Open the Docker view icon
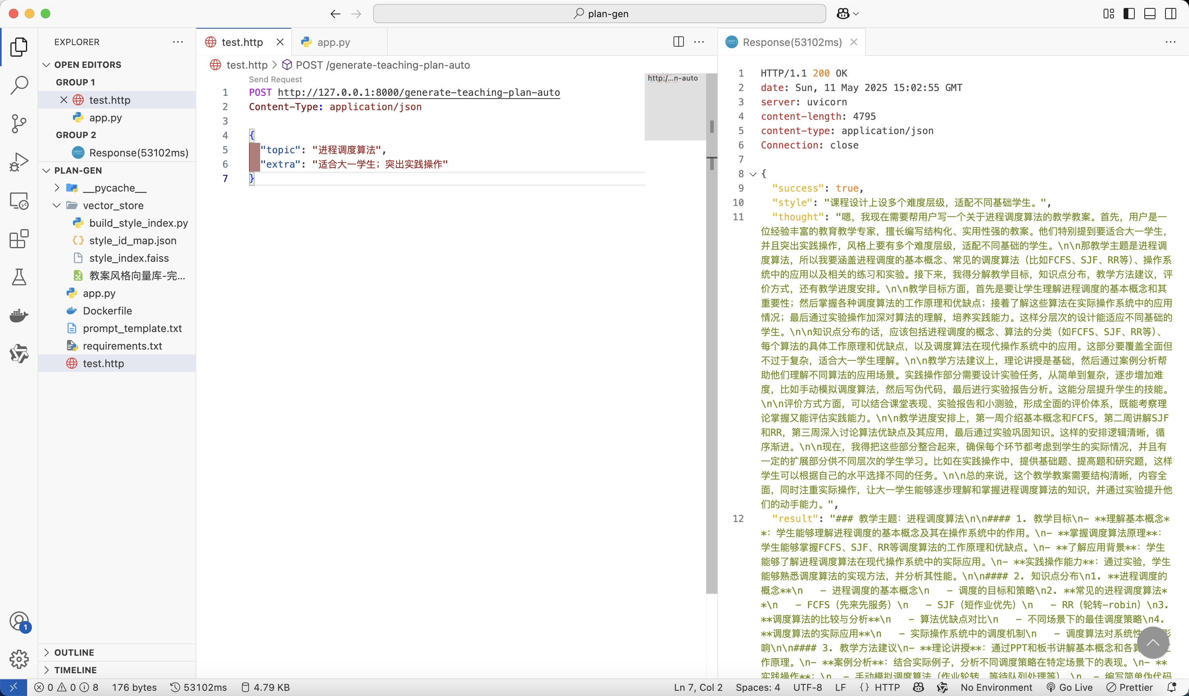Image resolution: width=1189 pixels, height=696 pixels. [x=19, y=315]
